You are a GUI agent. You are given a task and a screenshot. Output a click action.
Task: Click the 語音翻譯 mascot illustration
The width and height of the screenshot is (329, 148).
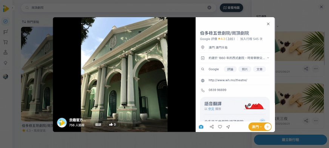[254, 106]
